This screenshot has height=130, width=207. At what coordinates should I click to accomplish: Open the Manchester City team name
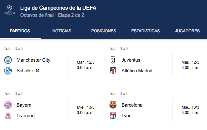34,60
